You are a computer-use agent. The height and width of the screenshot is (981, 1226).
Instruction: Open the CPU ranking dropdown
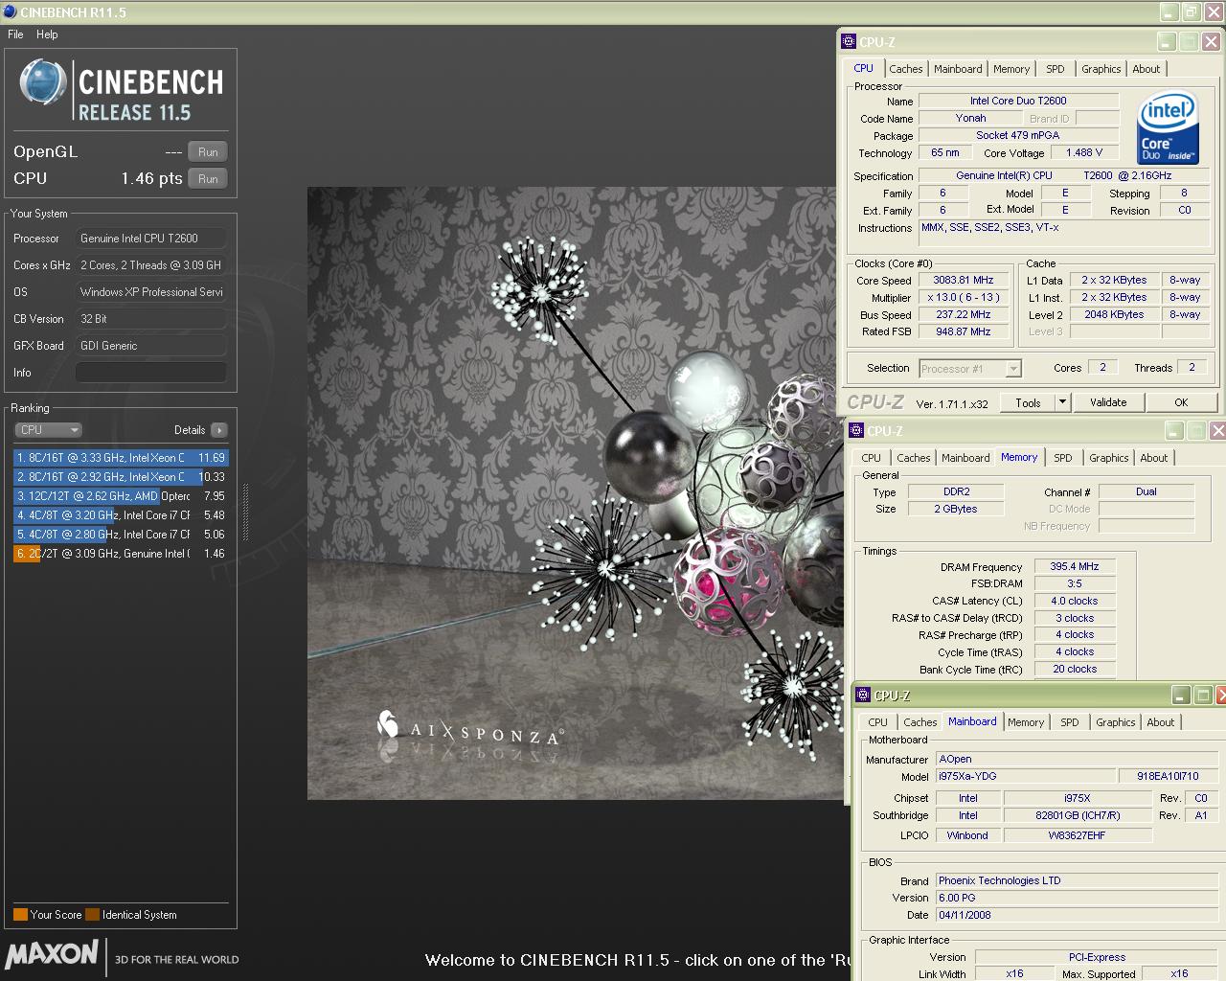coord(48,430)
